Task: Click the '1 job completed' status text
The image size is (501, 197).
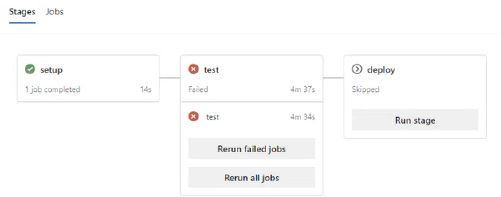Action: point(53,89)
